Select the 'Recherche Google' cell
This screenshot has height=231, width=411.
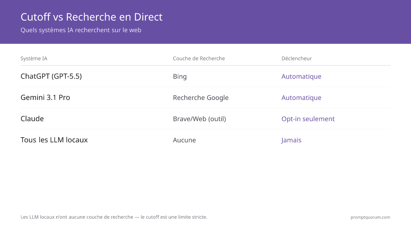[x=201, y=98]
